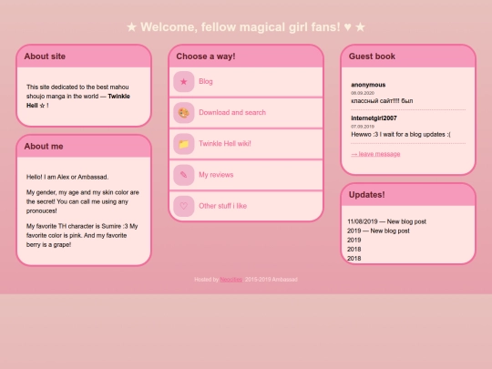
Task: Click the 'My favorite TH character is Sumire' paragraph
Action: click(82, 235)
